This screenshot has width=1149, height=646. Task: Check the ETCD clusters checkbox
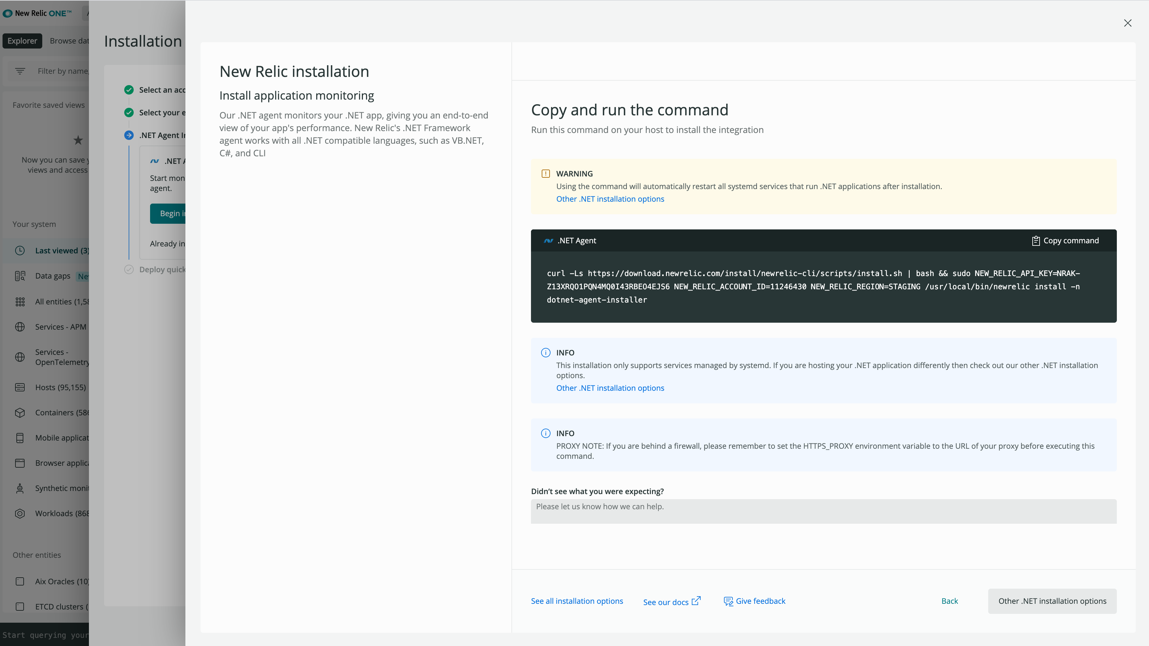point(20,607)
